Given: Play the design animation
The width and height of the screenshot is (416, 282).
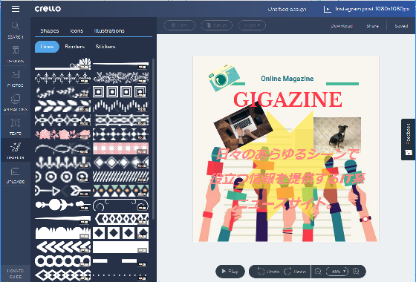Looking at the screenshot, I should pos(230,272).
